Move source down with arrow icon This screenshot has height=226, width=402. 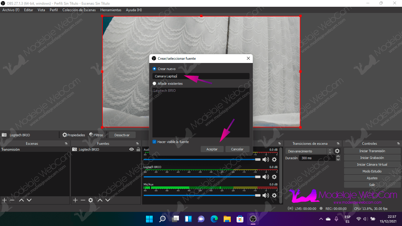tap(108, 200)
